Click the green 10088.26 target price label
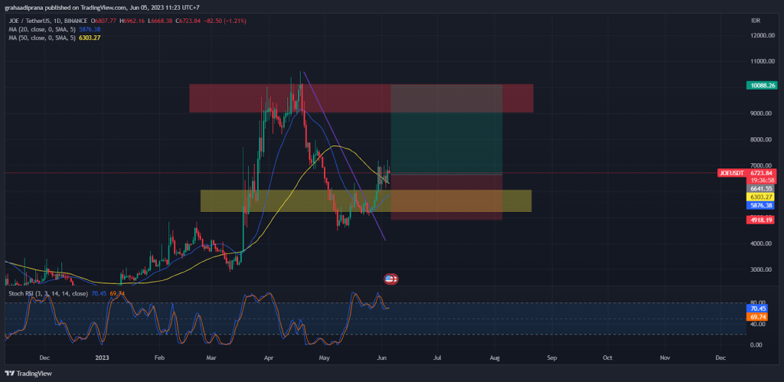The width and height of the screenshot is (784, 382). [x=761, y=86]
